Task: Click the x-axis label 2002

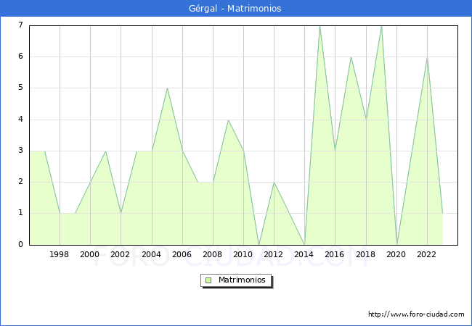Action: click(120, 254)
